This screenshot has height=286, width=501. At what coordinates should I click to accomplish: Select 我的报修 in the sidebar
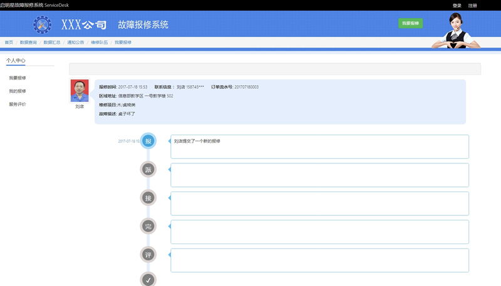pyautogui.click(x=18, y=91)
